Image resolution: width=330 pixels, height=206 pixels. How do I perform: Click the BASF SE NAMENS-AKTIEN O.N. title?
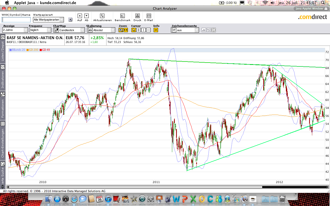coord(35,38)
